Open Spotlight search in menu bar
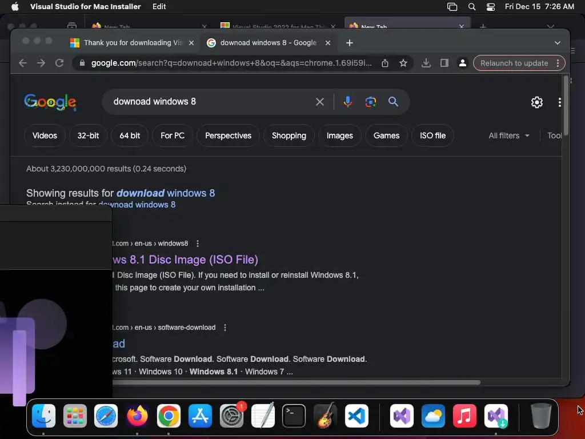This screenshot has height=439, width=585. coord(472,7)
